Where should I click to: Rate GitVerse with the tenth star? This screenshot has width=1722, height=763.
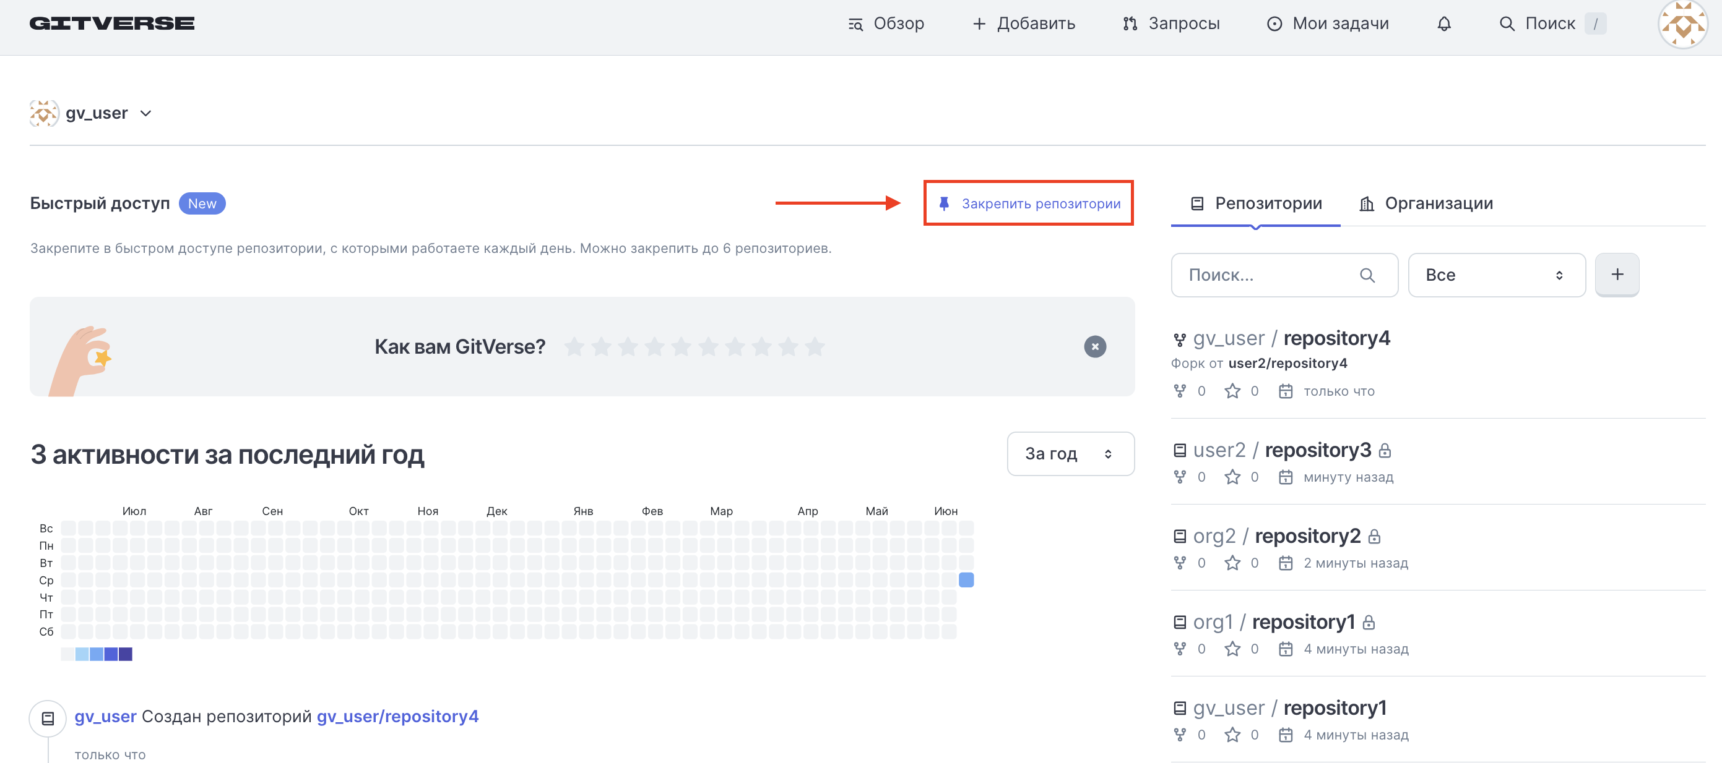click(815, 346)
